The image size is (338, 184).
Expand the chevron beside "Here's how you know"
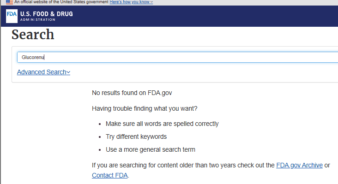tap(152, 2)
